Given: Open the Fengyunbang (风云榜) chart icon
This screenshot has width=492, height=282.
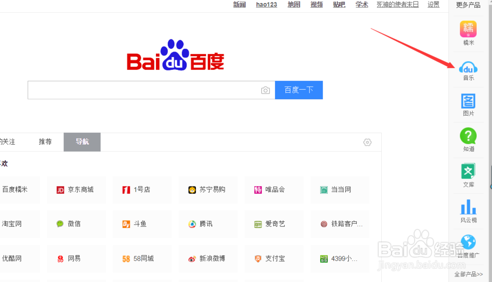Looking at the screenshot, I should coord(468,207).
